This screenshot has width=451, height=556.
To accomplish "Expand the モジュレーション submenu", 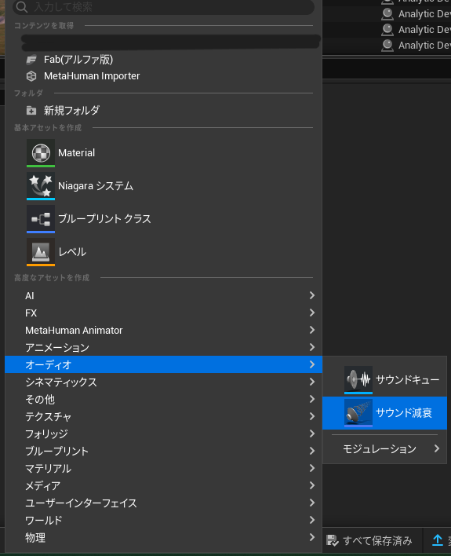I will pyautogui.click(x=385, y=449).
